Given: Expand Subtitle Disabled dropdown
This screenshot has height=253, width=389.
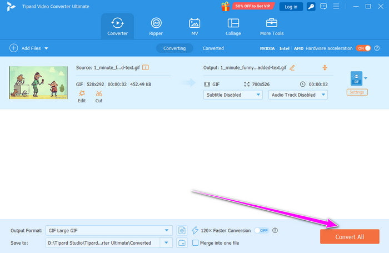Looking at the screenshot, I should [x=233, y=95].
